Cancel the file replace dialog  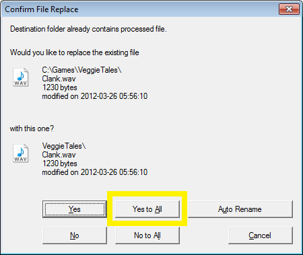tap(261, 235)
